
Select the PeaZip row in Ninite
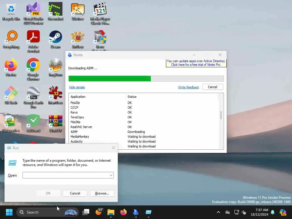tap(143, 103)
